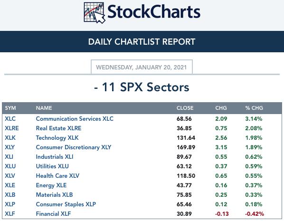Click the Health Care XLV link
This screenshot has width=284, height=221.
(x=57, y=176)
